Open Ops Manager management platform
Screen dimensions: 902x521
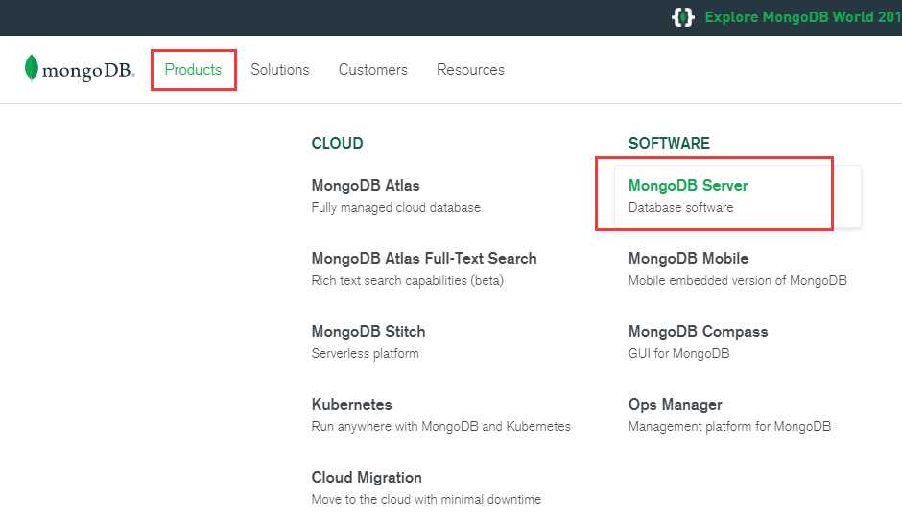[x=675, y=405]
